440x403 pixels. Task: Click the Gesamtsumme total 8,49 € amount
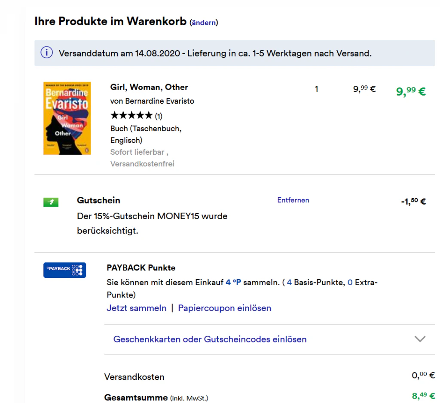coord(423,395)
